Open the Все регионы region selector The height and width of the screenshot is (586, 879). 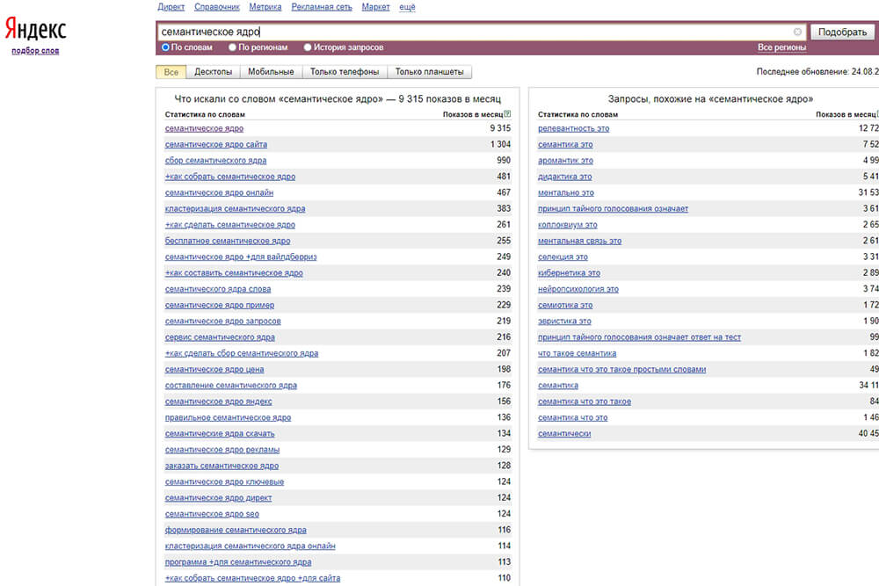coord(781,47)
